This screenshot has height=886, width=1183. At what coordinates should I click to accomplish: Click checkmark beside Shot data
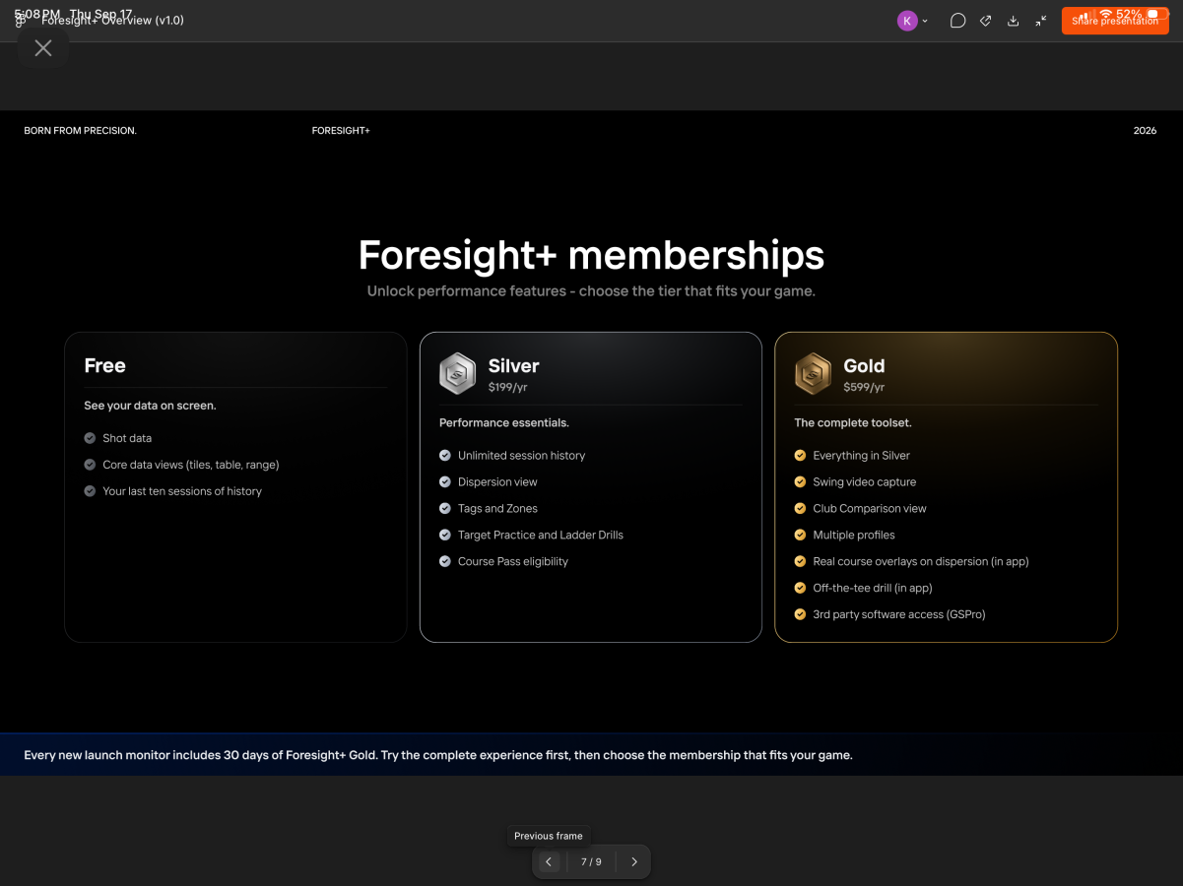90,438
